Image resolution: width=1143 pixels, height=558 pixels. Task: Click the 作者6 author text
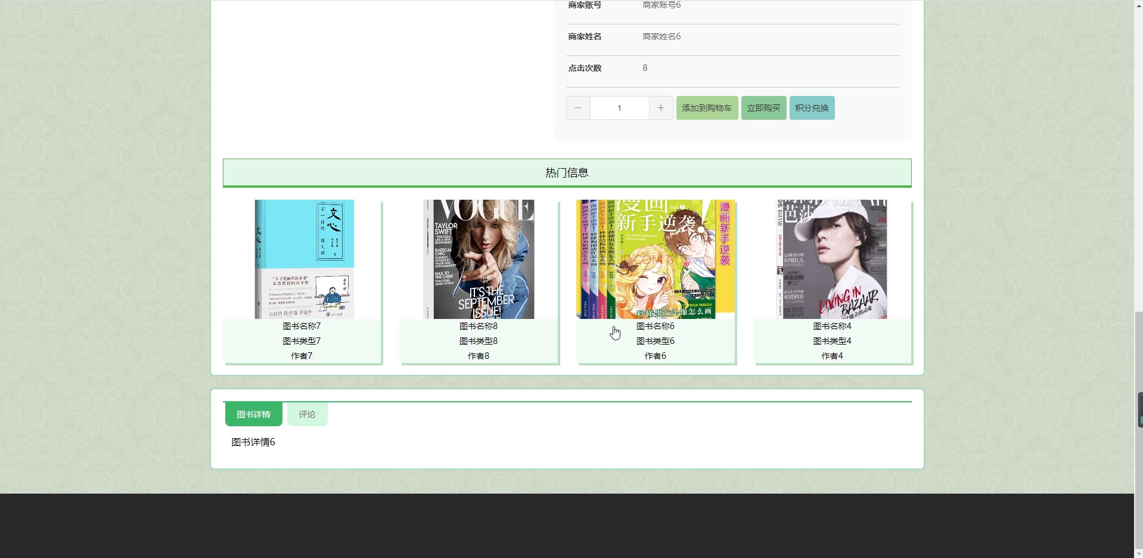(x=656, y=356)
